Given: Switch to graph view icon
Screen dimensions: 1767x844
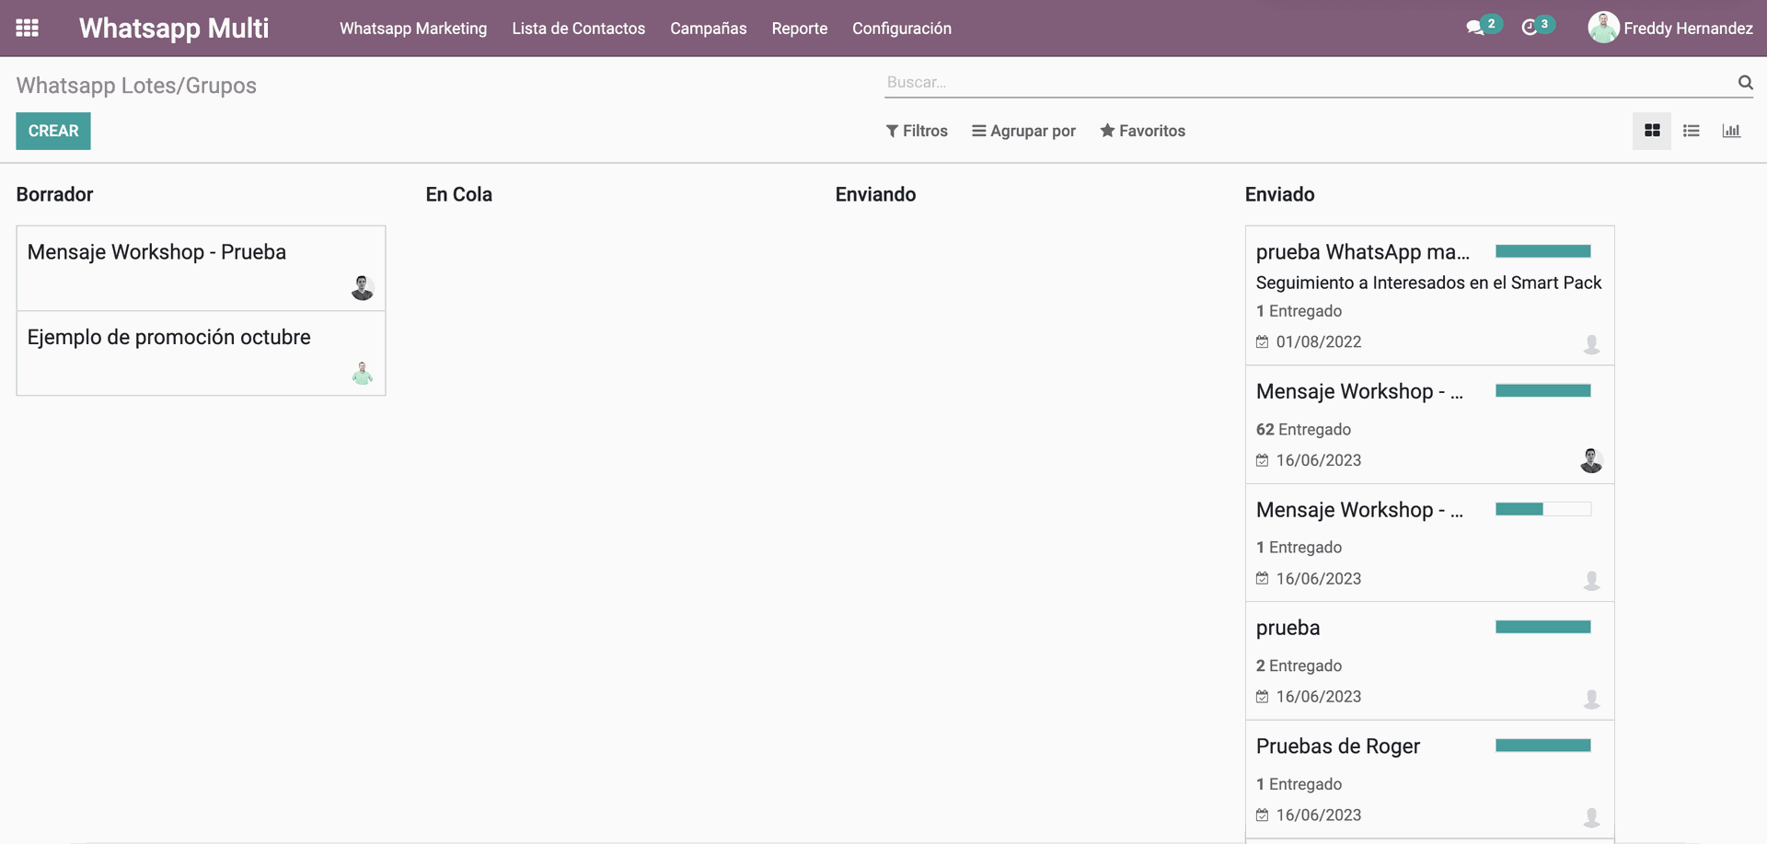Looking at the screenshot, I should pyautogui.click(x=1731, y=131).
